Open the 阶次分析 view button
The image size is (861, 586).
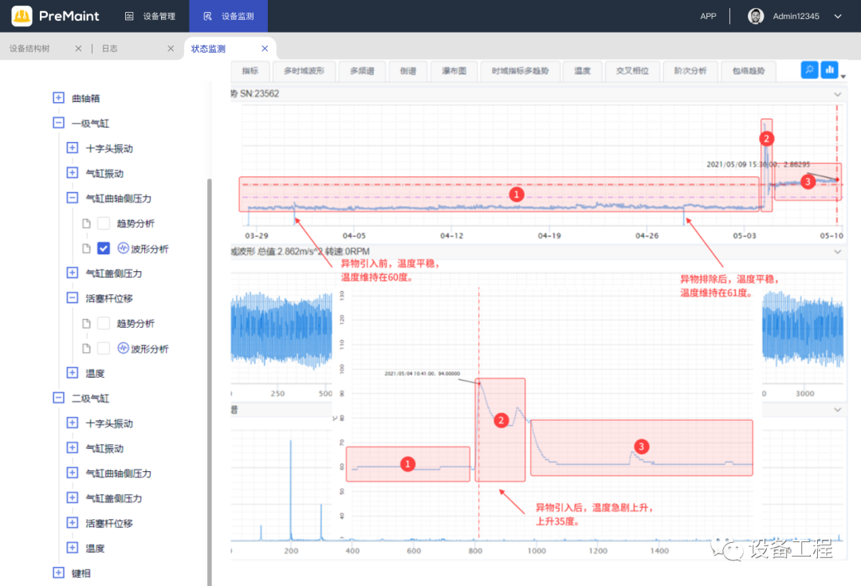coord(690,71)
